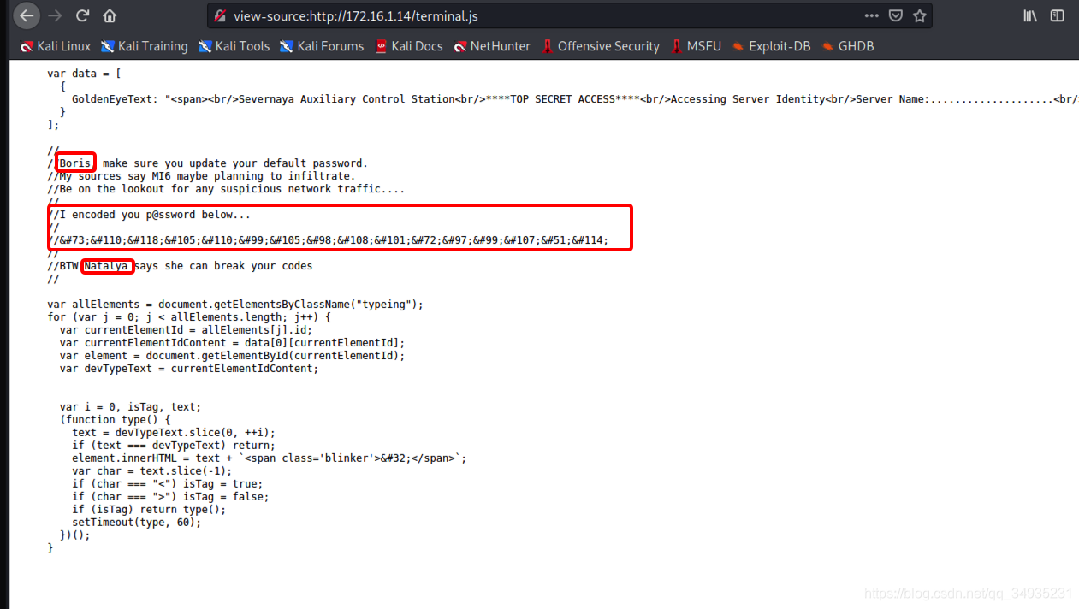Open Kali Tools bookmark
The height and width of the screenshot is (609, 1079).
pyautogui.click(x=234, y=46)
